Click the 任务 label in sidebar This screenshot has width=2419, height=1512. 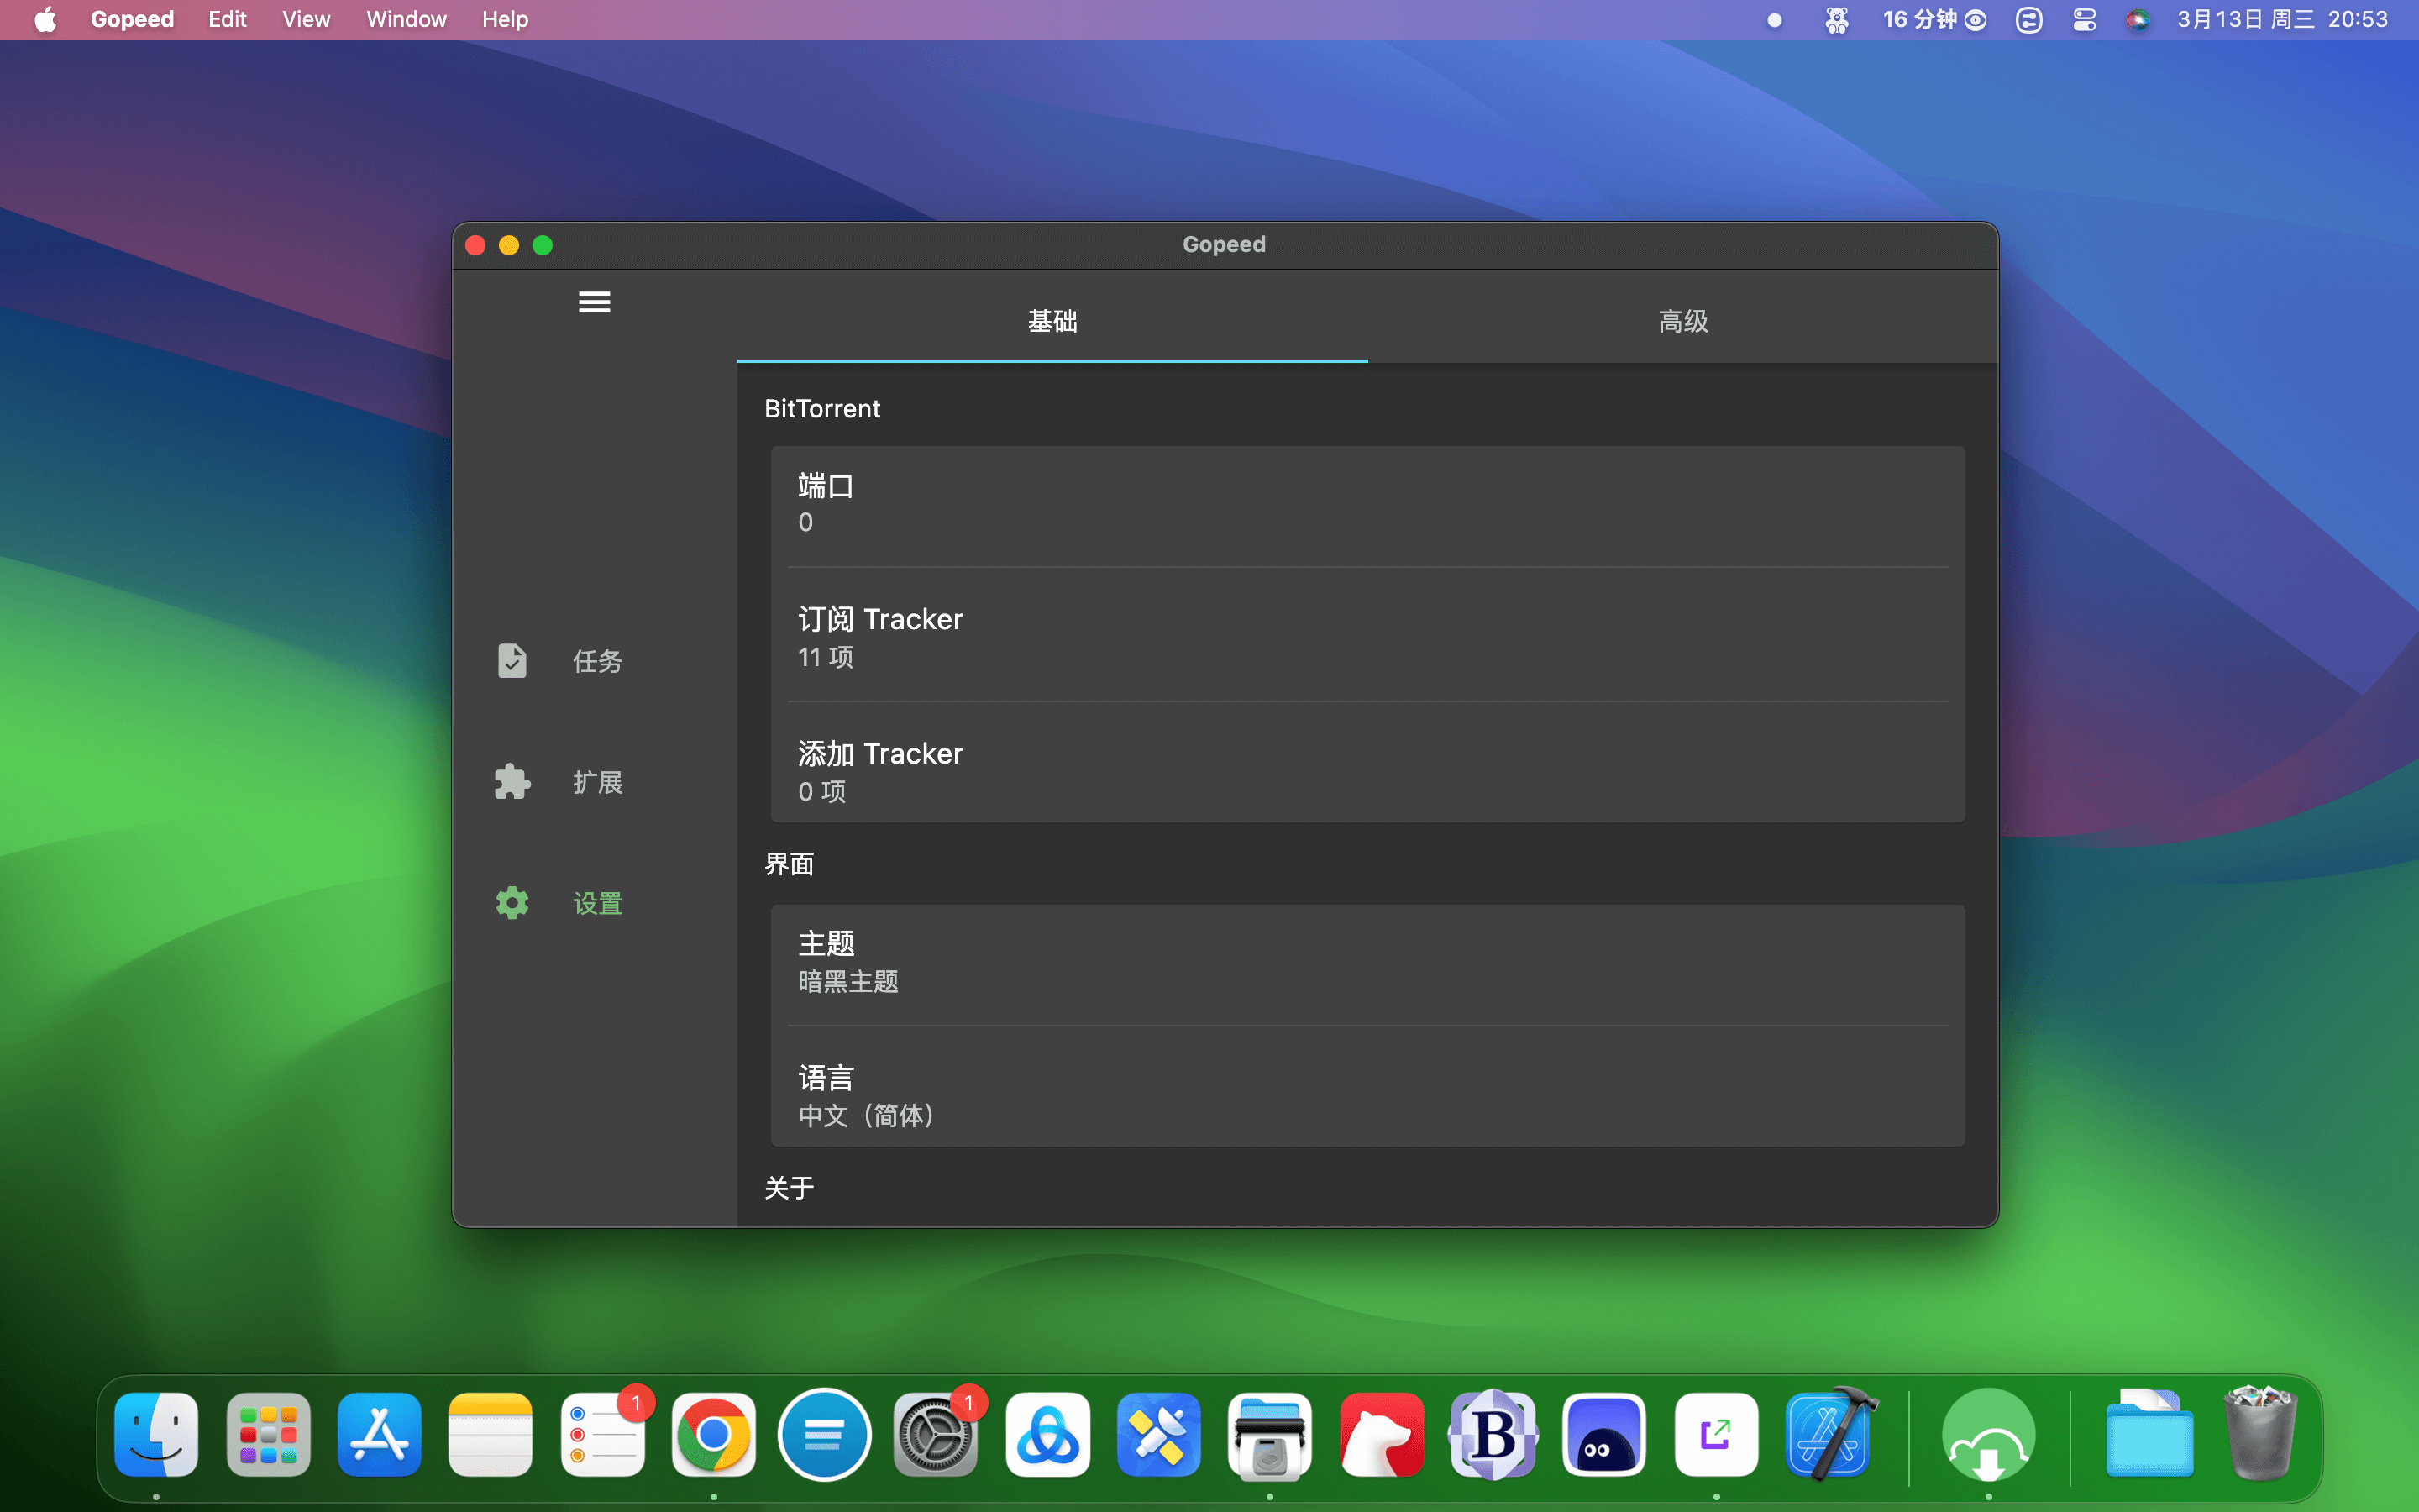tap(598, 661)
